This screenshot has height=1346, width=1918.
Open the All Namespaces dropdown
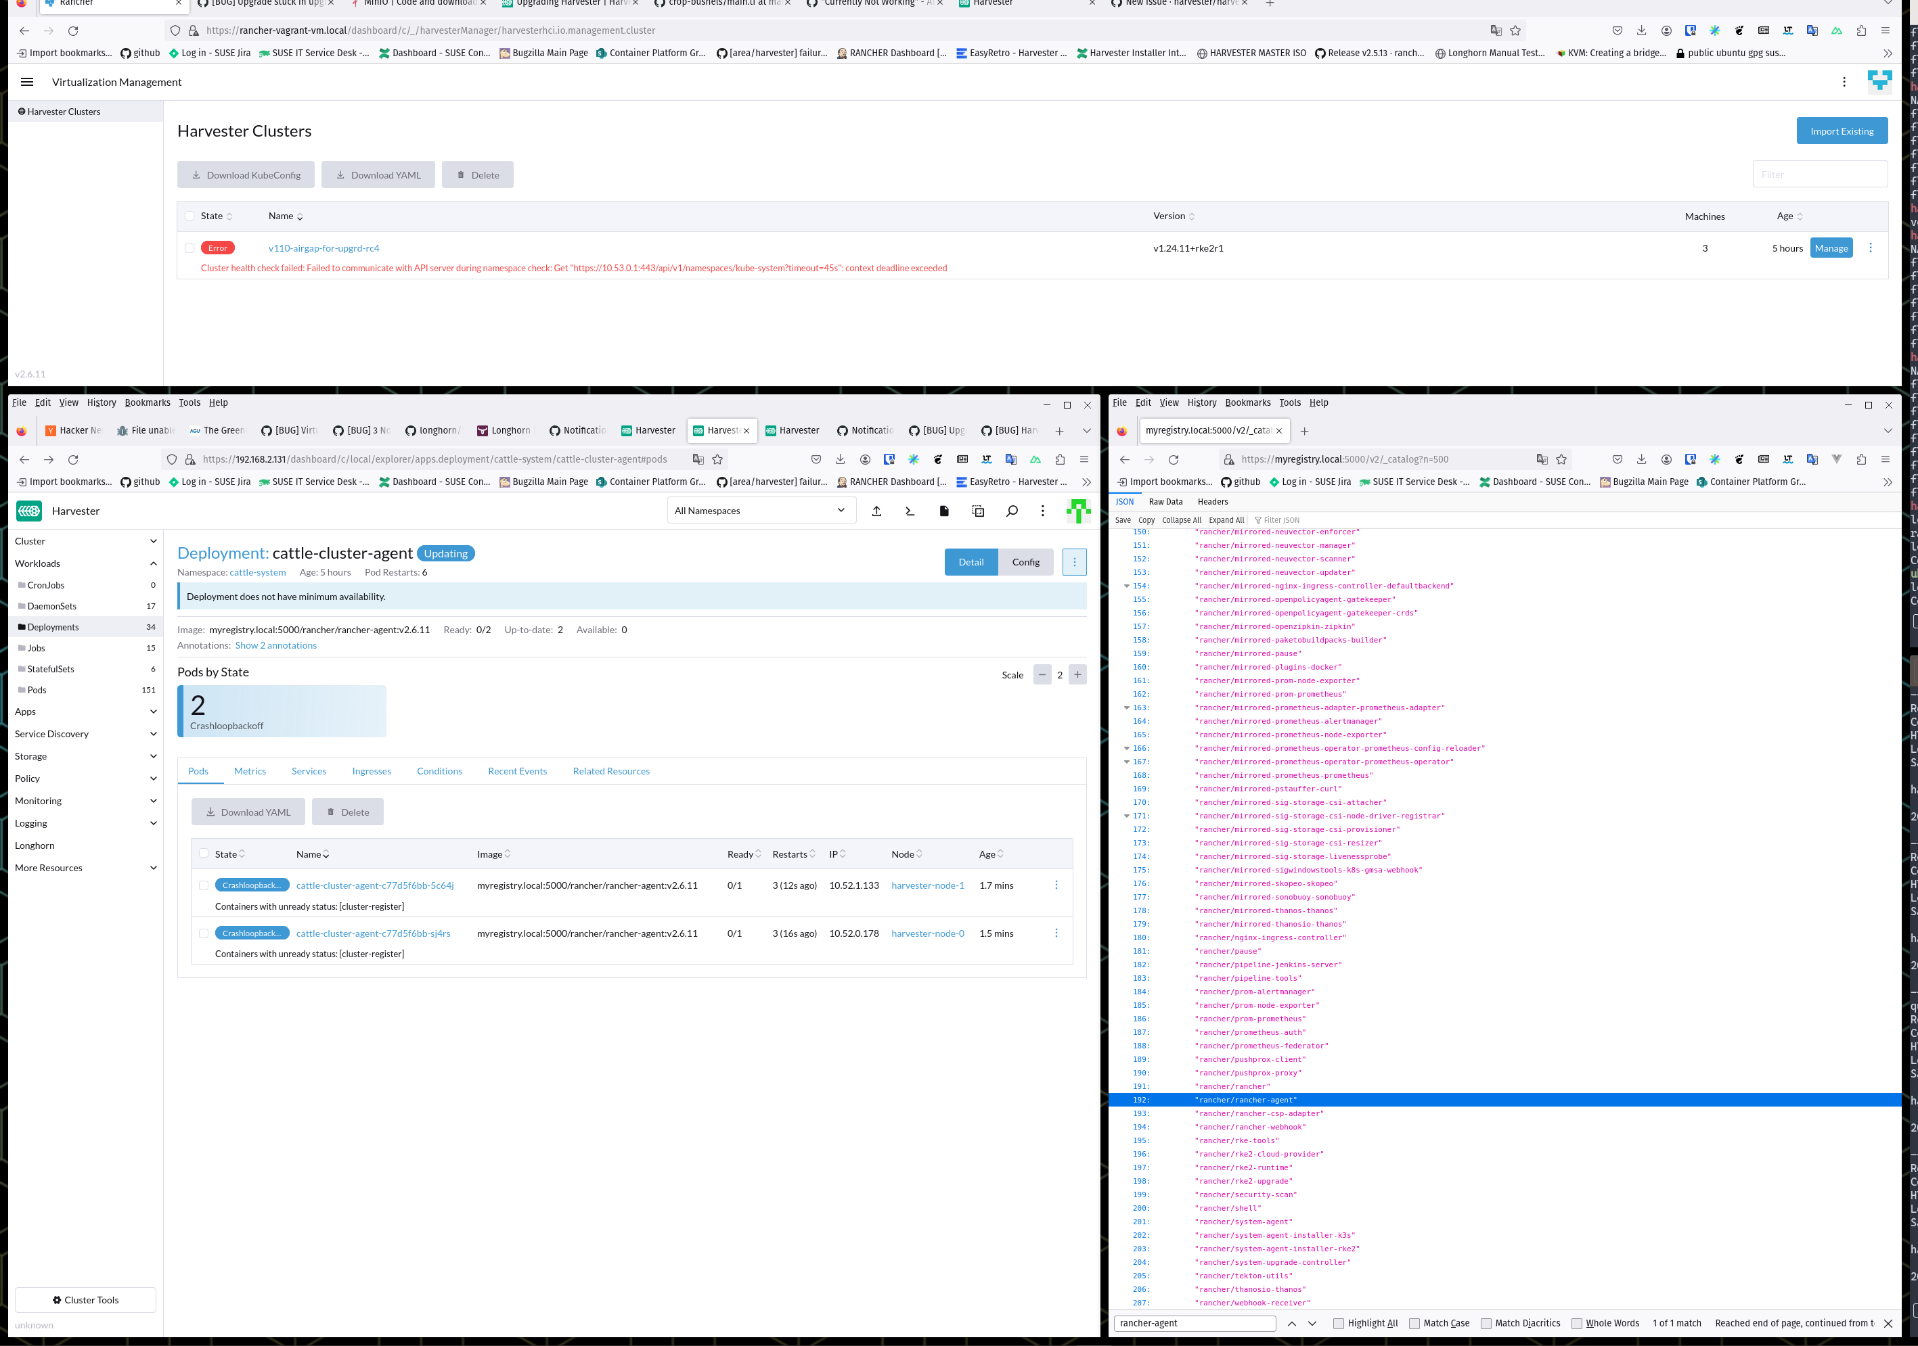pos(760,510)
